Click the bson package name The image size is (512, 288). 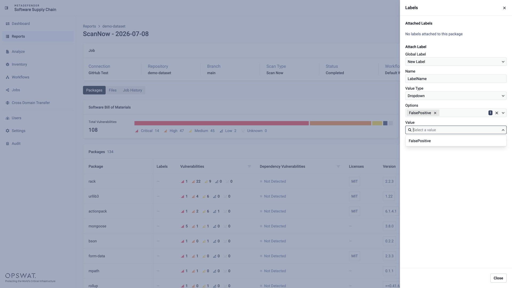(93, 241)
